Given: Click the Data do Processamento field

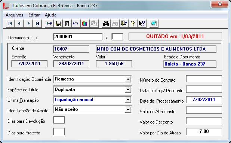Looking at the screenshot, I should [x=204, y=100].
